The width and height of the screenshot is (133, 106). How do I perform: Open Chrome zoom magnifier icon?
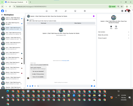click(x=118, y=7)
